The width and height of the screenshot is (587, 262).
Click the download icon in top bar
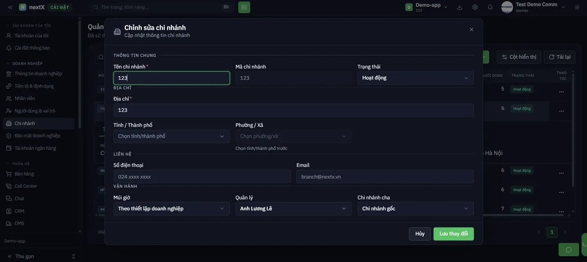459,7
